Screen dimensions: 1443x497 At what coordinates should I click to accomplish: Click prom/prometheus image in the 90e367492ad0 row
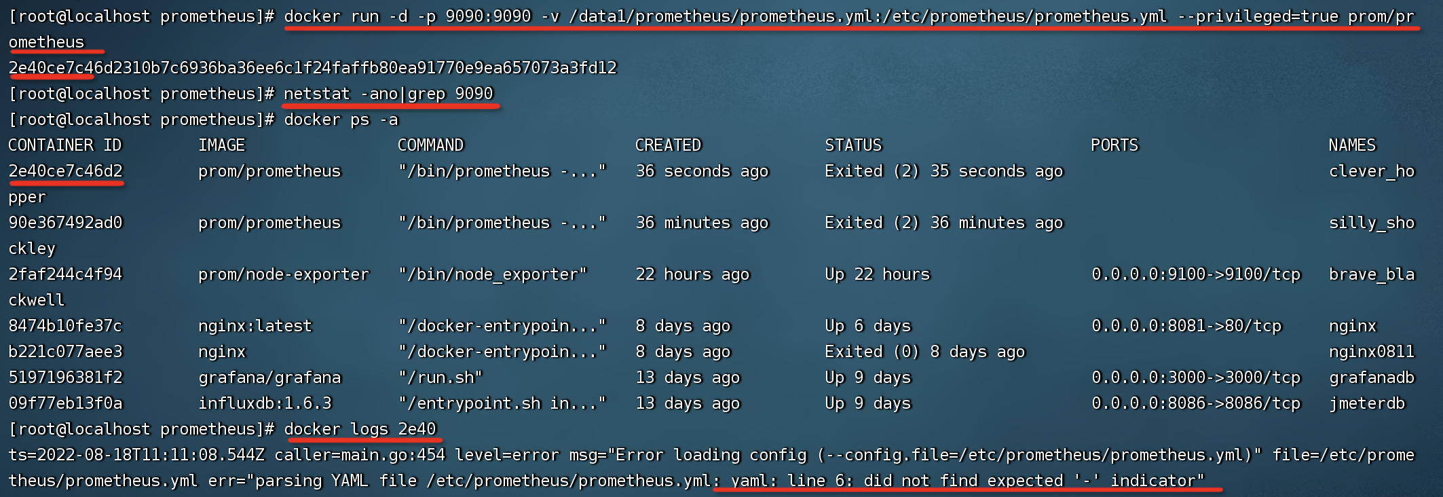point(269,223)
